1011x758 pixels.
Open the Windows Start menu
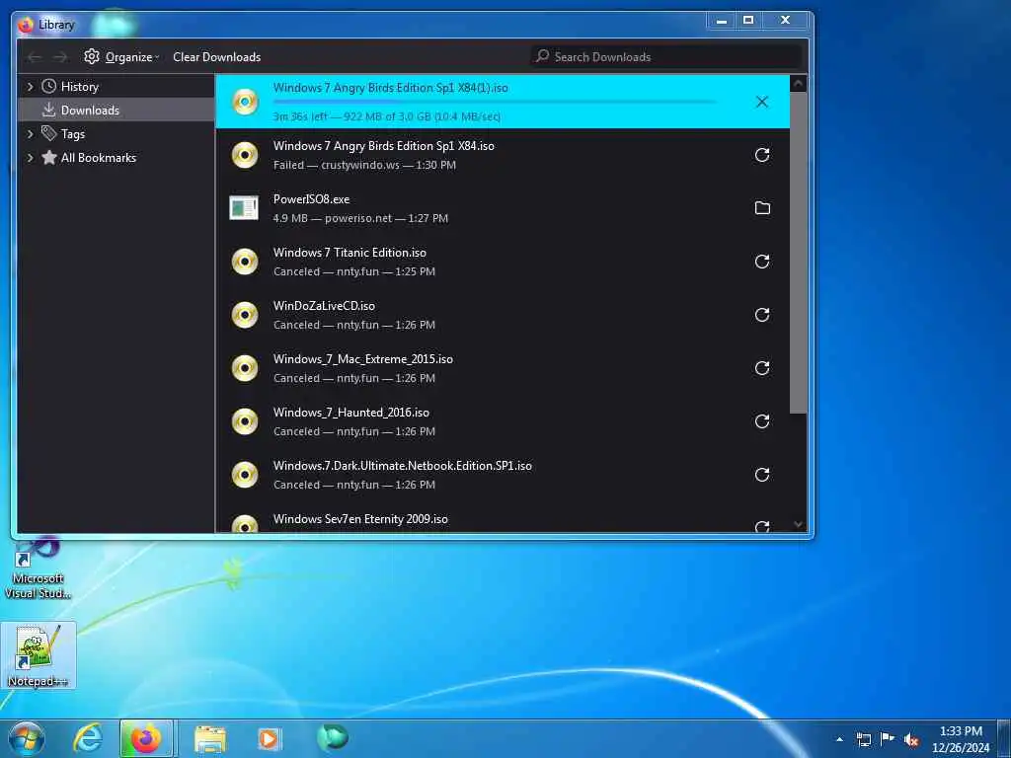[x=27, y=738]
